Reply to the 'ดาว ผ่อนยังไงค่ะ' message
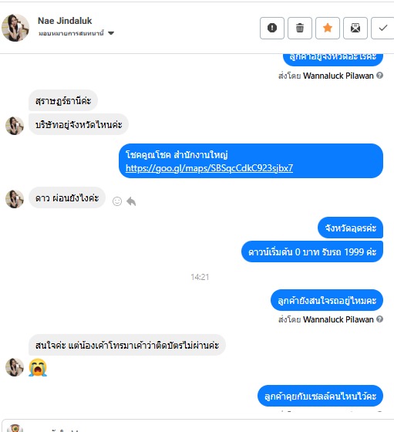 (x=131, y=201)
